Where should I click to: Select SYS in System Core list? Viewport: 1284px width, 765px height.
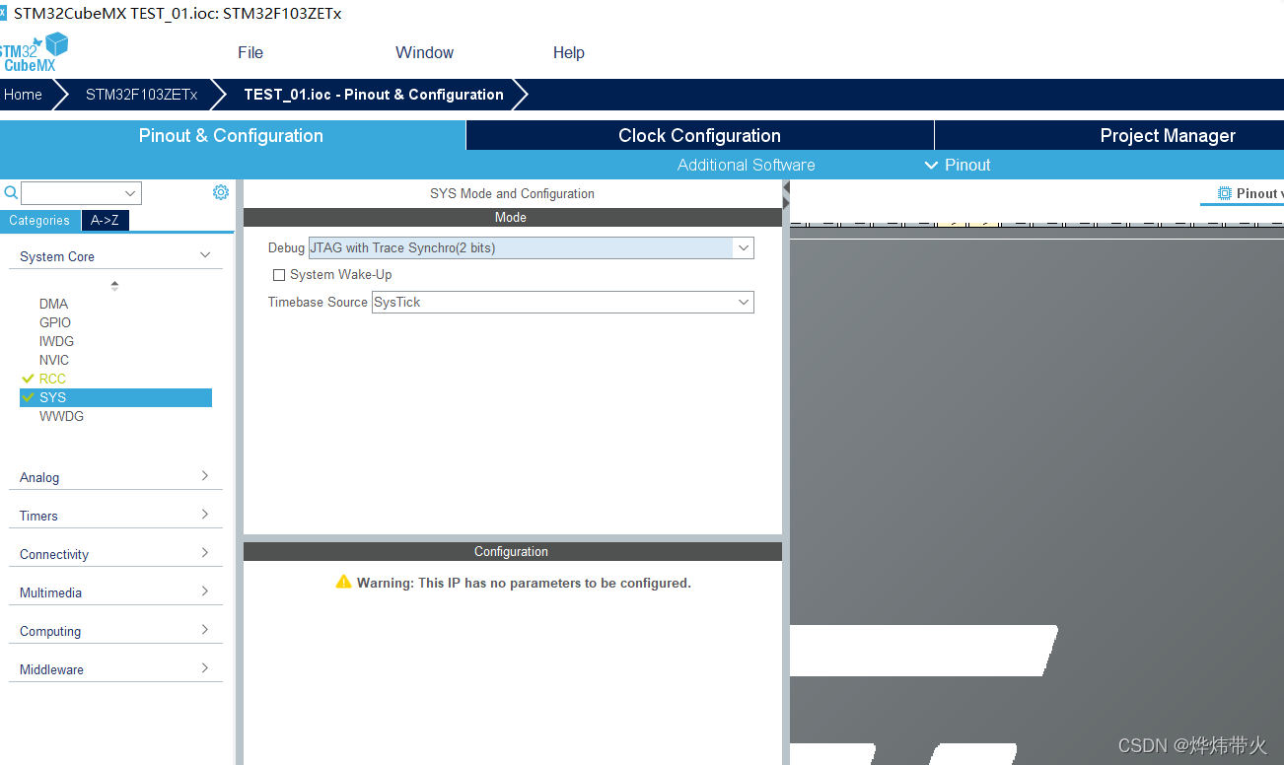click(115, 397)
